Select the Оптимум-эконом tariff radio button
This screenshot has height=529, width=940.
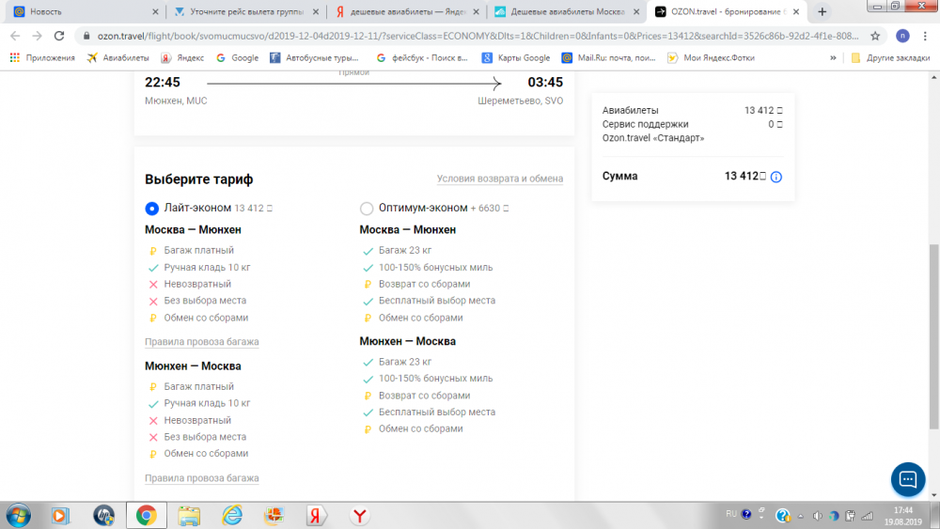click(x=367, y=208)
